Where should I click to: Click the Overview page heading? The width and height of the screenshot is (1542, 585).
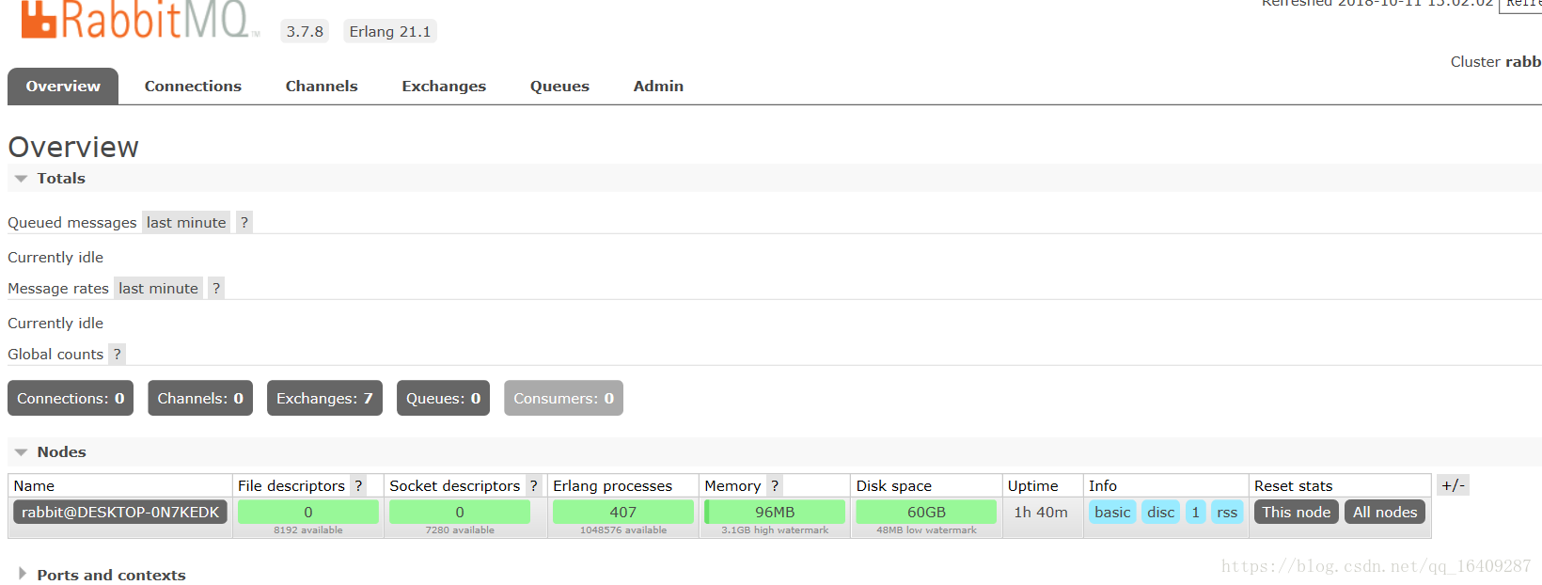(x=73, y=148)
